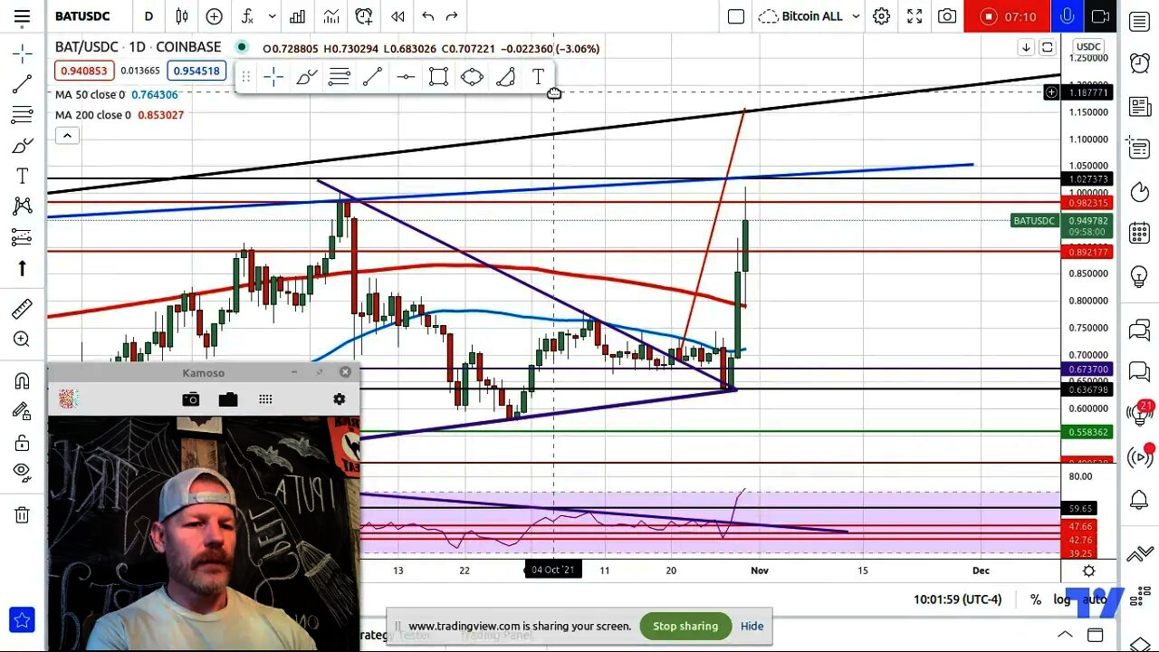Enter fullscreen mode
The height and width of the screenshot is (652, 1159).
point(915,16)
